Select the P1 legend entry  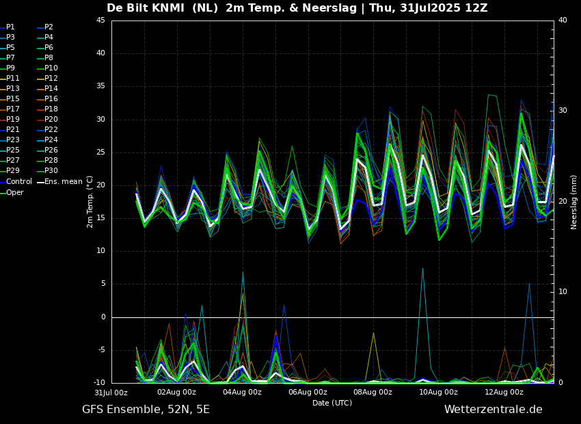(x=10, y=27)
